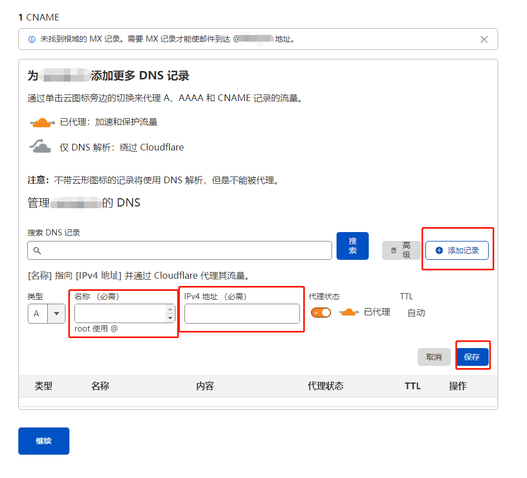Click the 名称 table column header
The height and width of the screenshot is (478, 527).
pos(100,386)
